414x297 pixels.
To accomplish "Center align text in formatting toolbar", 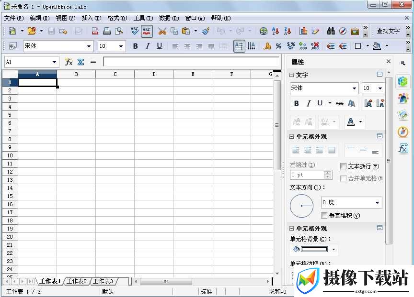I will [187, 46].
